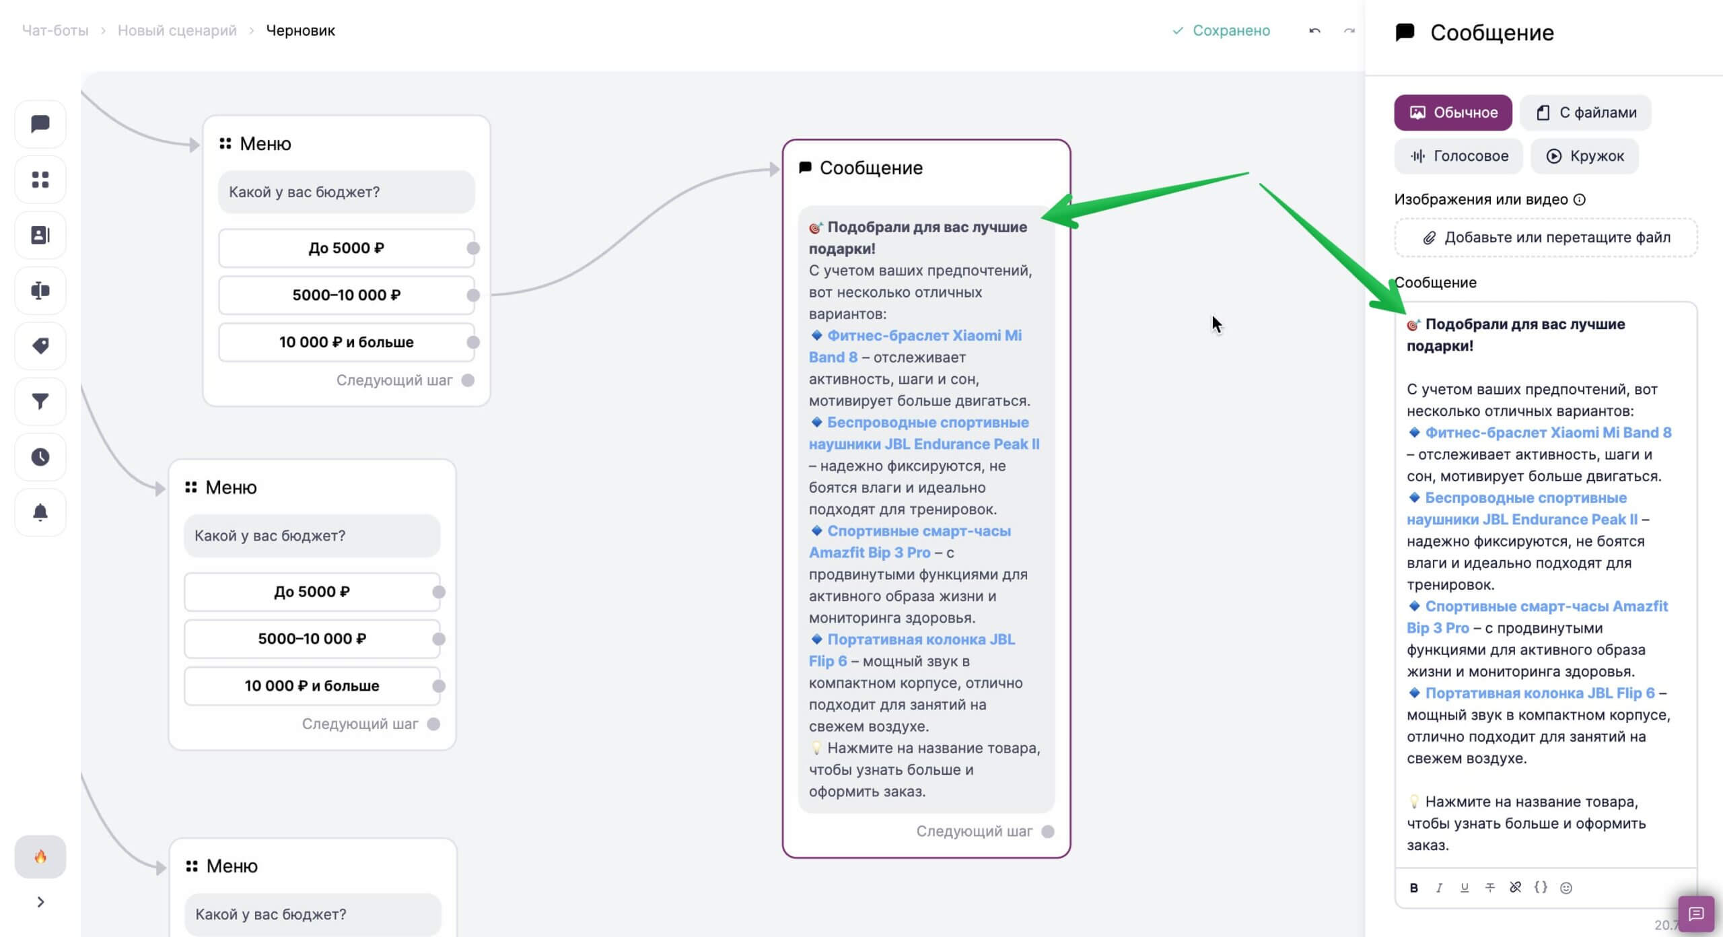Viewport: 1723px width, 937px height.
Task: Select middle Меню block header
Action: (221, 487)
